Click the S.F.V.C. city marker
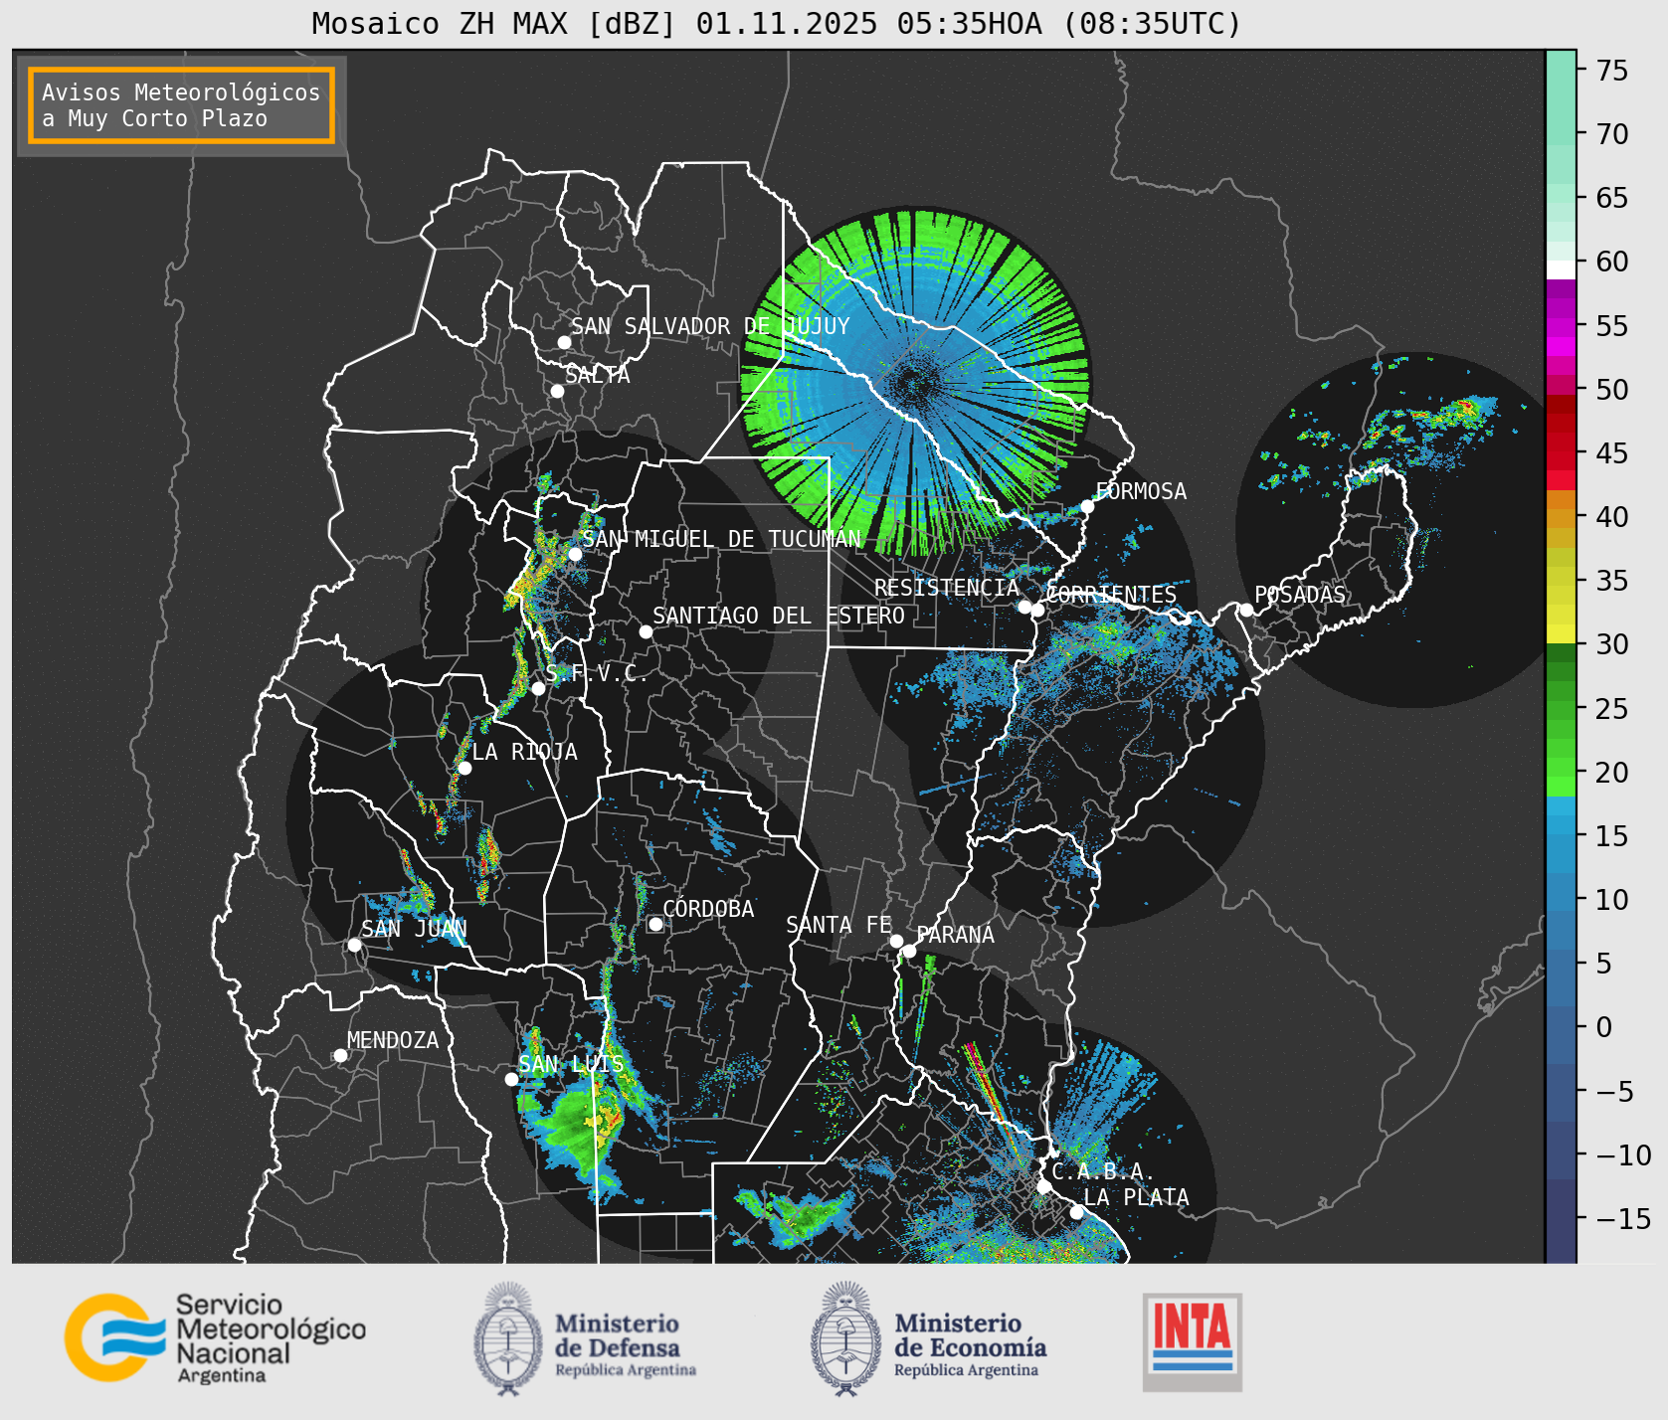The height and width of the screenshot is (1420, 1668). (x=538, y=688)
